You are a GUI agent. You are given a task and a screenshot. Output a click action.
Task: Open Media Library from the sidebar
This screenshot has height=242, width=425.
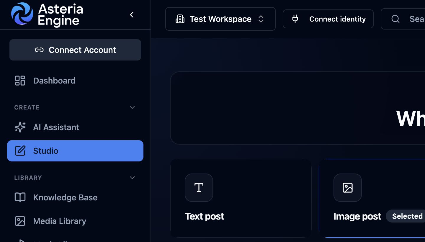click(75, 221)
